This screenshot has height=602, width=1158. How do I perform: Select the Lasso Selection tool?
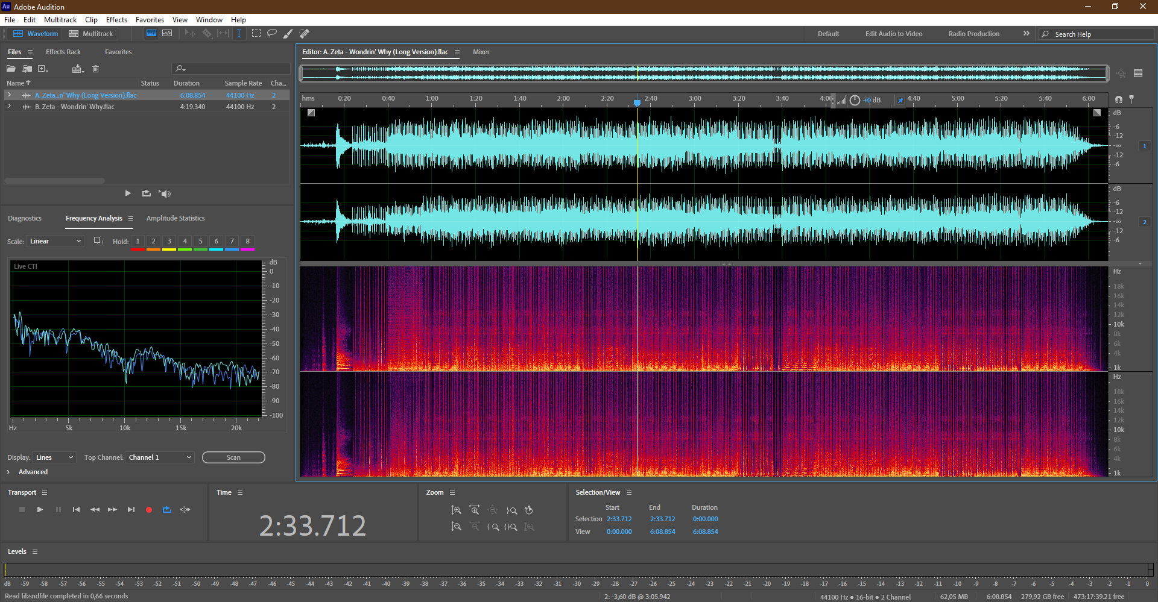(x=272, y=34)
